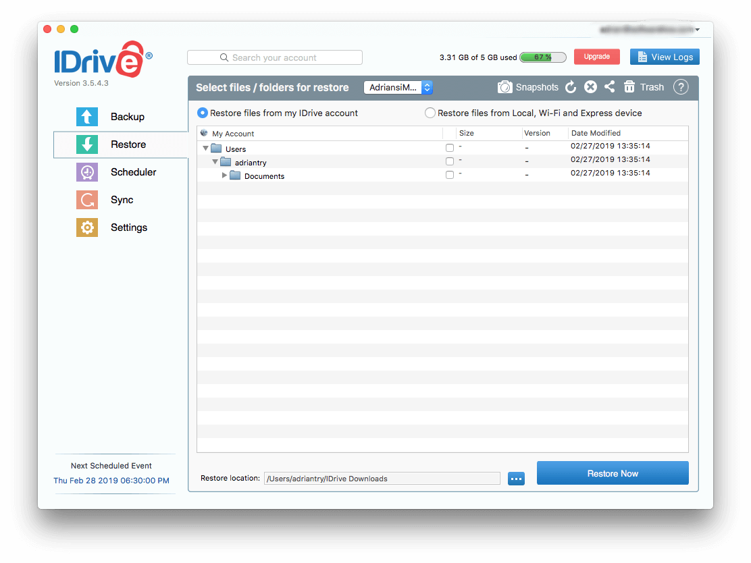This screenshot has height=563, width=751.
Task: Expand the Documents folder node
Action: coord(224,176)
